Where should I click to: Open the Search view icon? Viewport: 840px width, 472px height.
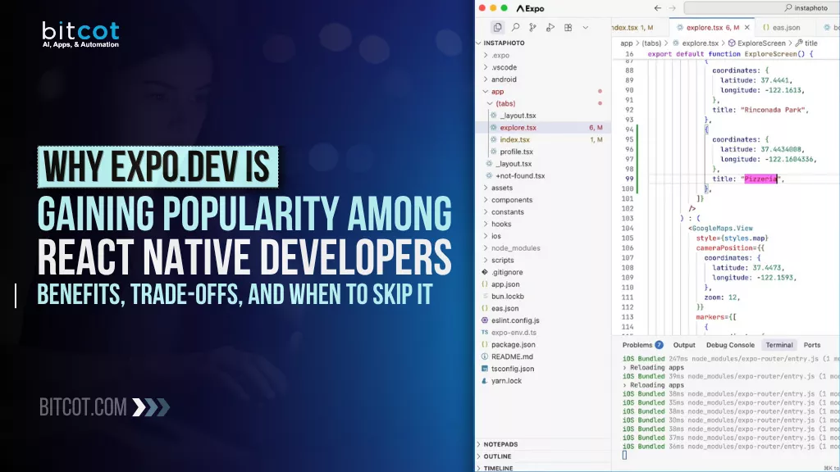pyautogui.click(x=515, y=28)
